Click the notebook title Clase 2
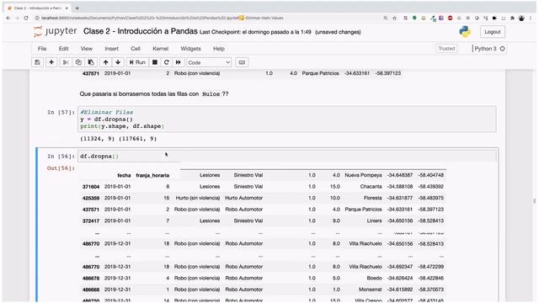 tap(141, 31)
